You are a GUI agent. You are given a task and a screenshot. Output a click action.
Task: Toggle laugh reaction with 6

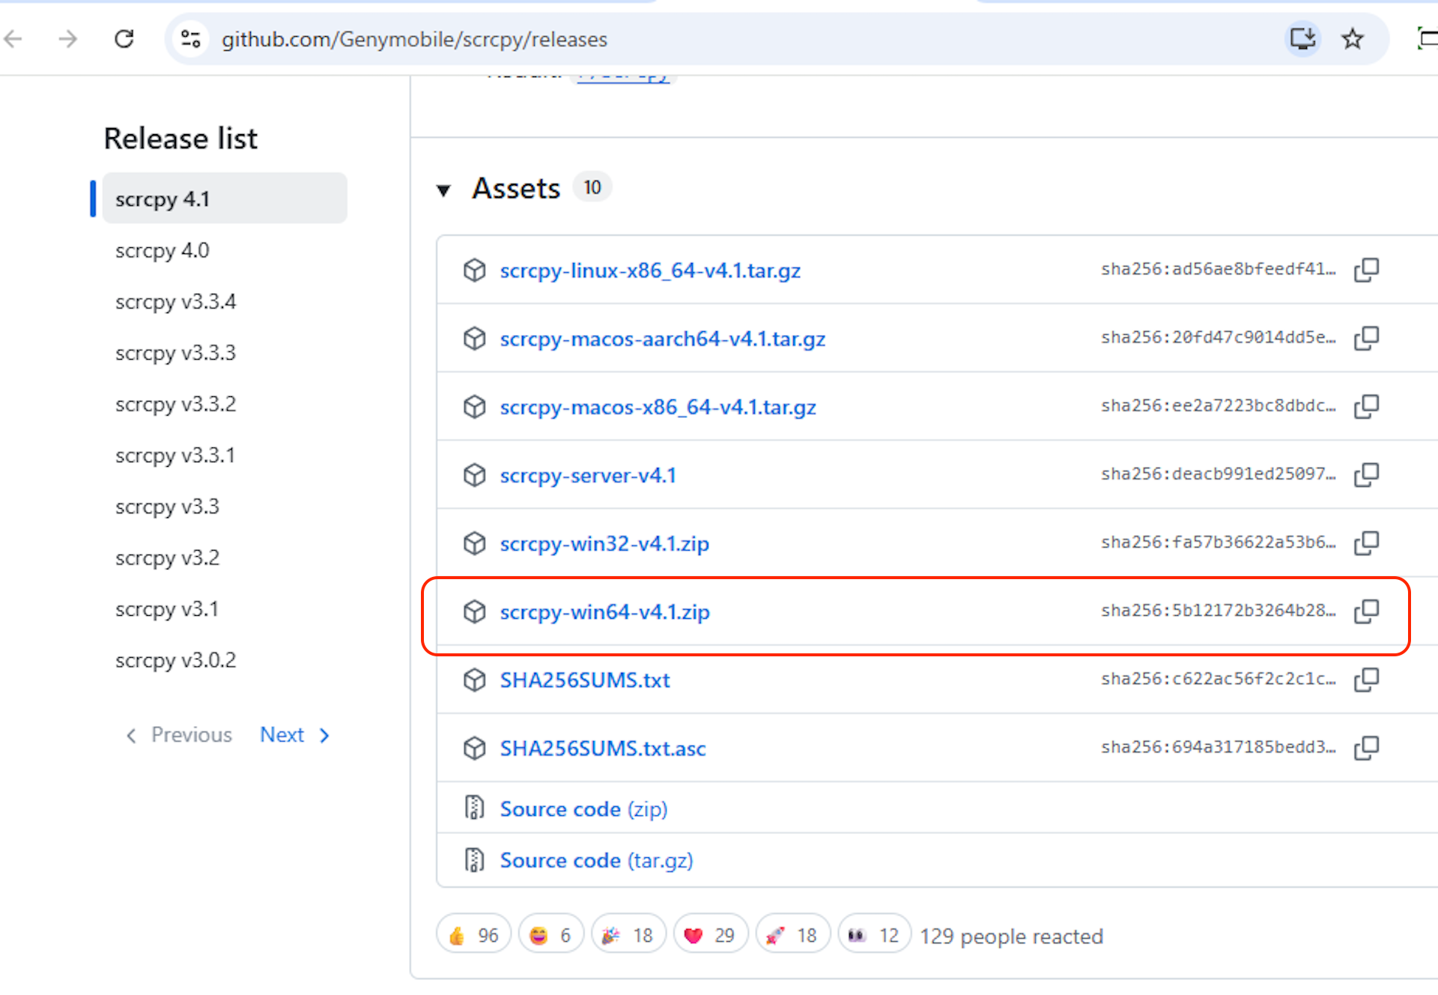(550, 935)
